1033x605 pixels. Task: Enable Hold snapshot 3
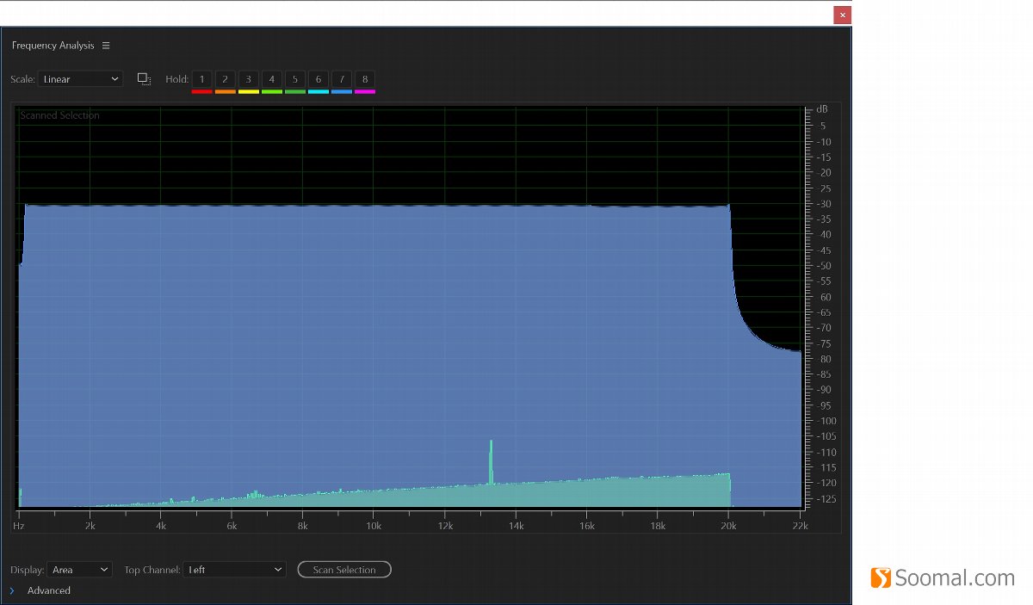[248, 79]
